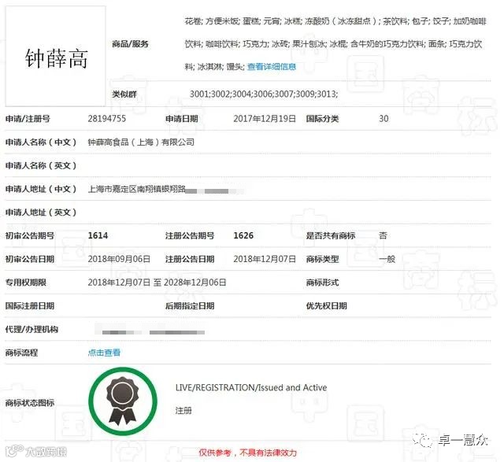Click the 商标类型 label

[322, 259]
